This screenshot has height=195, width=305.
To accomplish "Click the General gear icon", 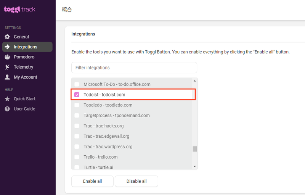I will 7,37.
